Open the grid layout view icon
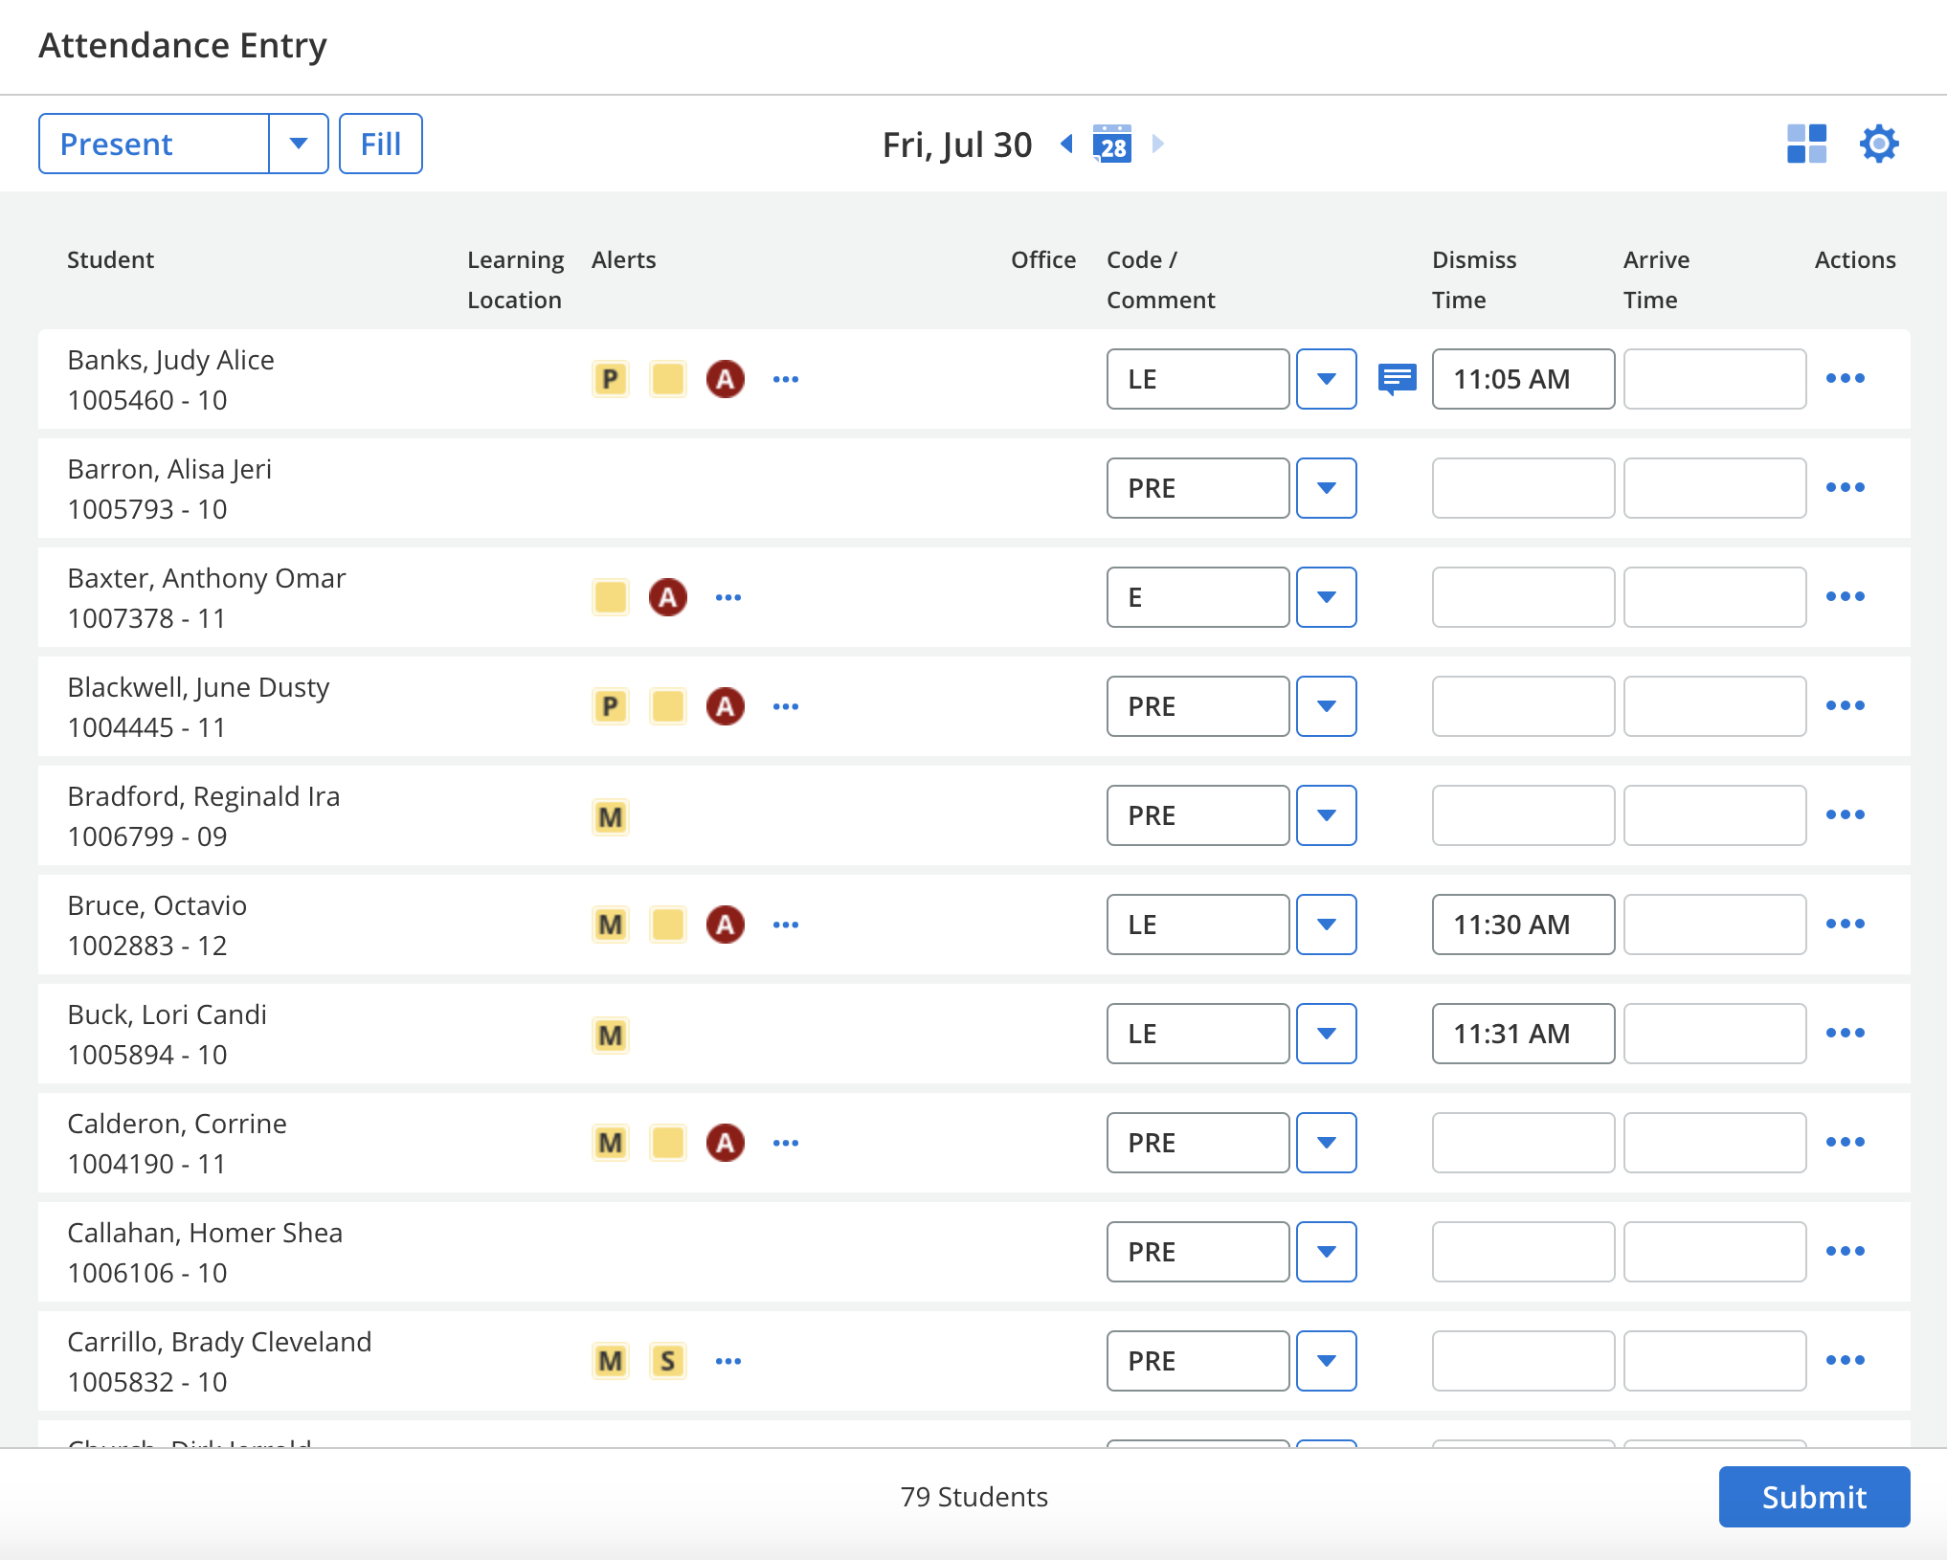Viewport: 1947px width, 1560px height. (x=1805, y=144)
